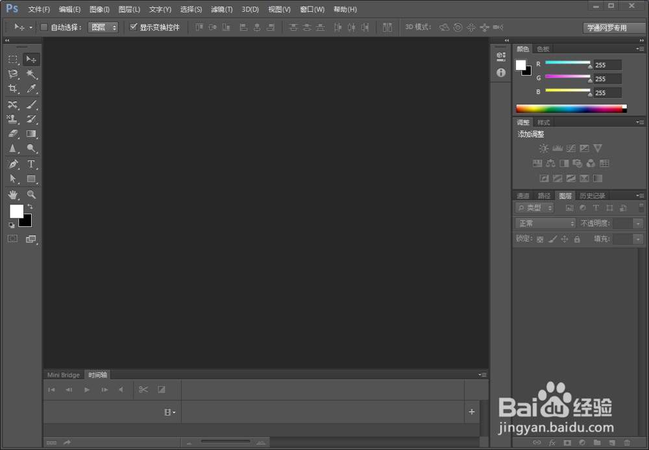Open the tool preset picker arrow
Screen dimensions: 649x450
(x=31, y=27)
